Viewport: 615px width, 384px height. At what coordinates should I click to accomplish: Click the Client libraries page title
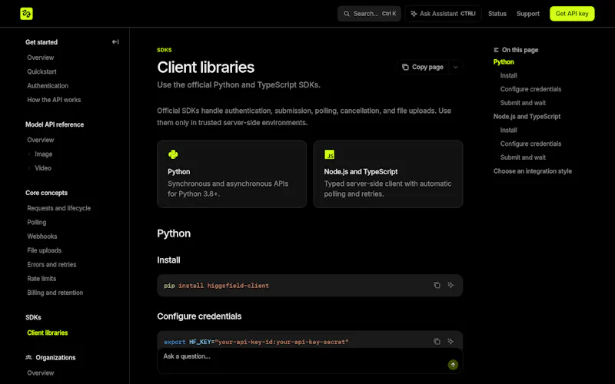[x=205, y=68]
